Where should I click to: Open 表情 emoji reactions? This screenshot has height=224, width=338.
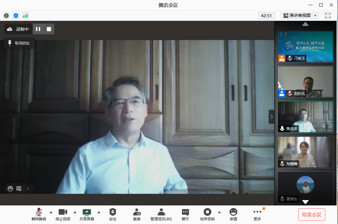coord(233,215)
